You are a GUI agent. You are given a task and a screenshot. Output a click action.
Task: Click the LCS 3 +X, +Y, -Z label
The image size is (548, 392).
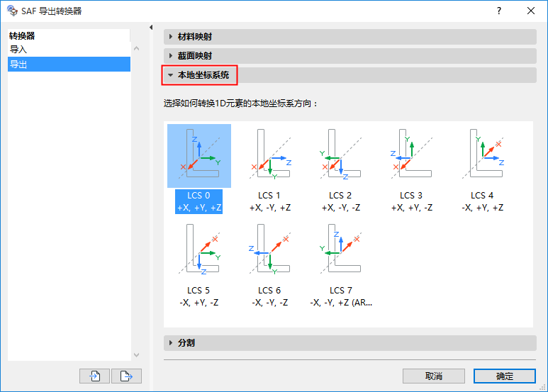pyautogui.click(x=412, y=201)
